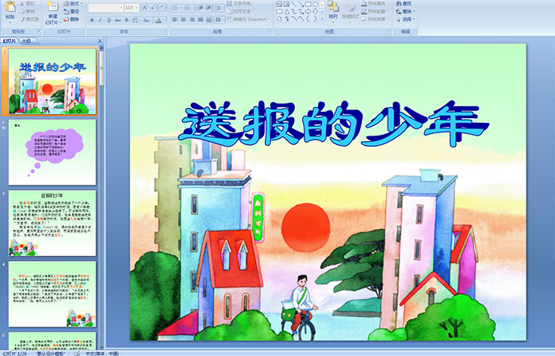Open Find (查找) in editing group
The width and height of the screenshot is (555, 356).
(x=404, y=3)
